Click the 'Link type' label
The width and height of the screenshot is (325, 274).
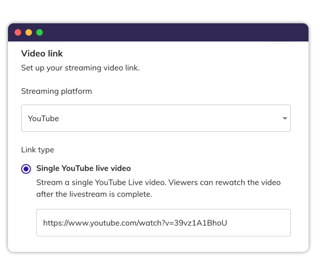38,150
